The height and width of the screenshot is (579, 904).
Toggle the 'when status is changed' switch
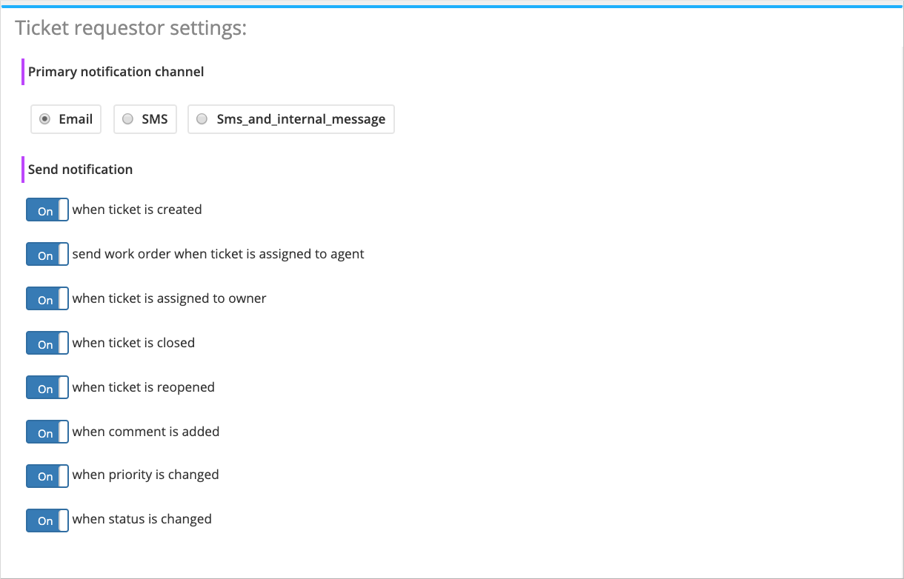47,520
